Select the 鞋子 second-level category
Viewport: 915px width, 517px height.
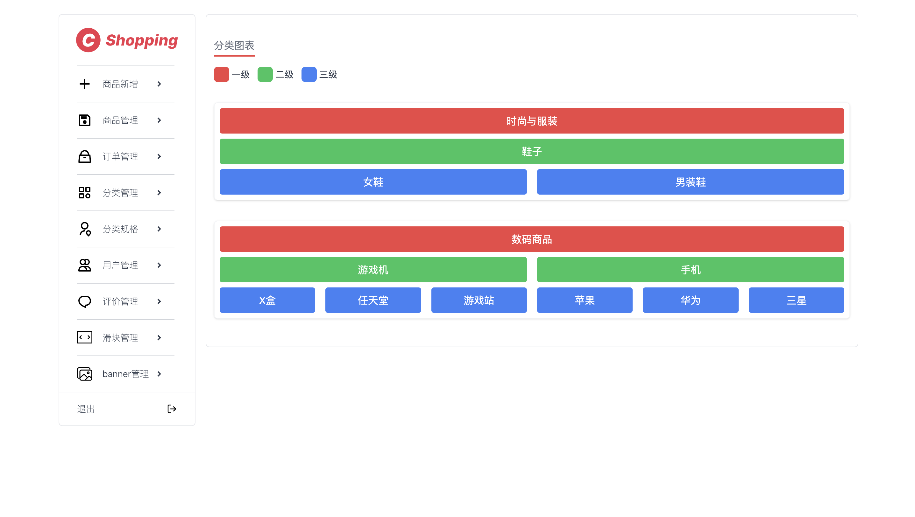[532, 151]
